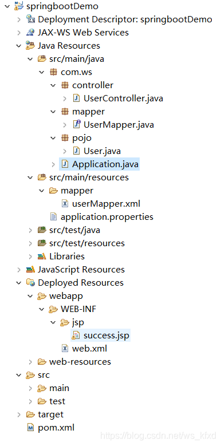This screenshot has width=221, height=446.
Task: Select the src/test/java label
Action: coord(74,230)
